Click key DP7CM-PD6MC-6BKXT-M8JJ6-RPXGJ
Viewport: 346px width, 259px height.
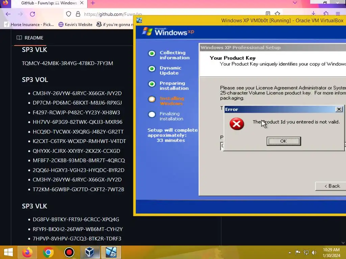[x=77, y=103]
